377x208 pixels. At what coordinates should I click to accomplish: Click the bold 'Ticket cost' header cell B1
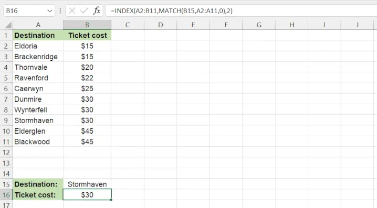click(x=87, y=36)
